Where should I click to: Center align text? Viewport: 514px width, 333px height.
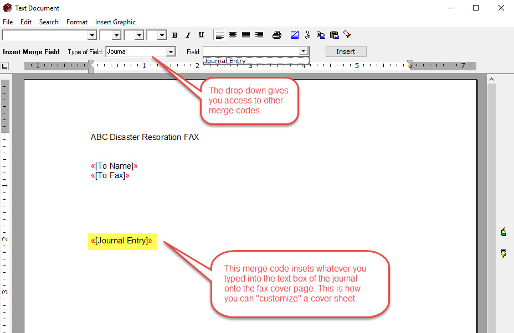[x=233, y=35]
